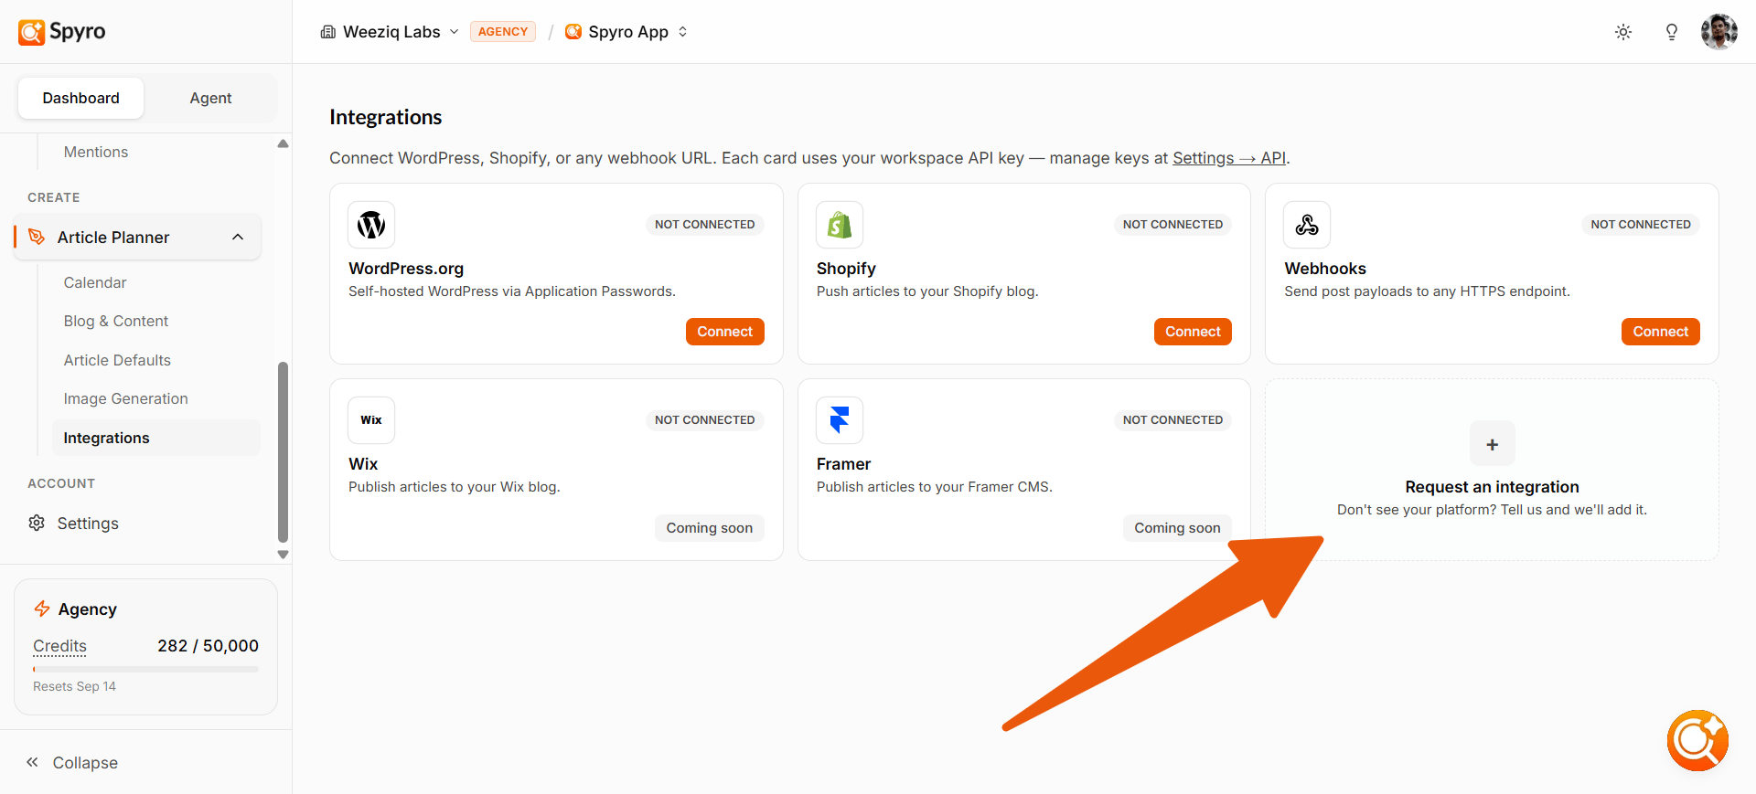Switch to the Dashboard tab
Viewport: 1756px width, 794px height.
click(80, 98)
